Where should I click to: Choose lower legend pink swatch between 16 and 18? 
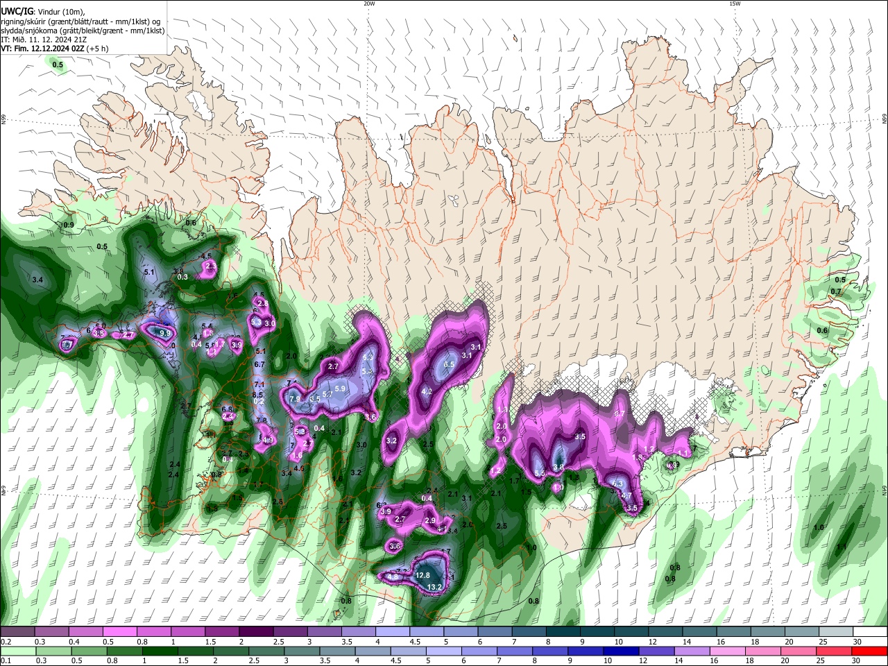(x=727, y=651)
